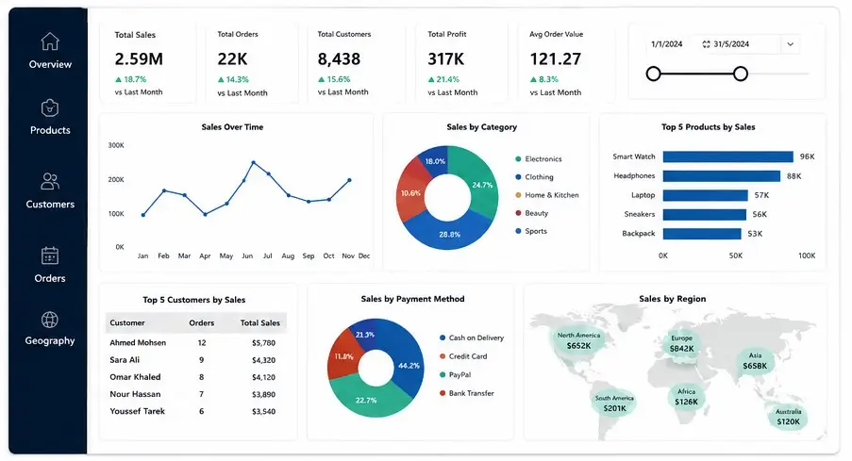Select the Orders label in sidebar
Image resolution: width=852 pixels, height=461 pixels.
pos(50,278)
